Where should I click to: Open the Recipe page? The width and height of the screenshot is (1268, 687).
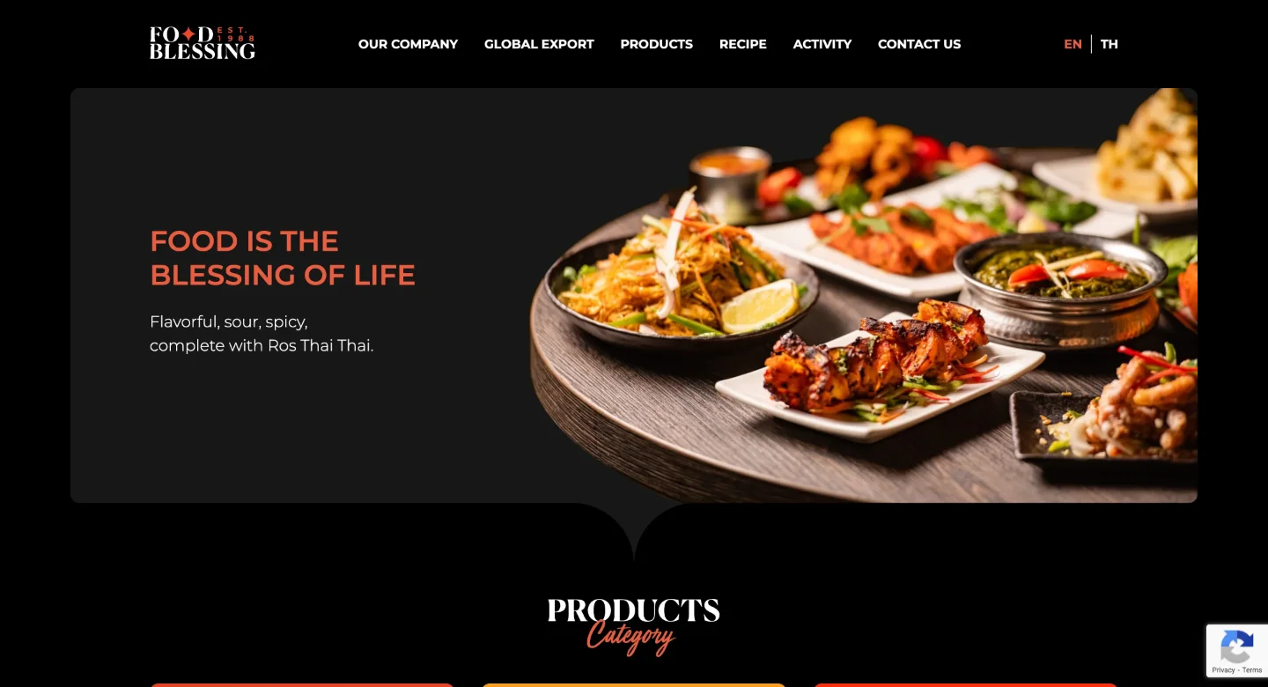742,44
